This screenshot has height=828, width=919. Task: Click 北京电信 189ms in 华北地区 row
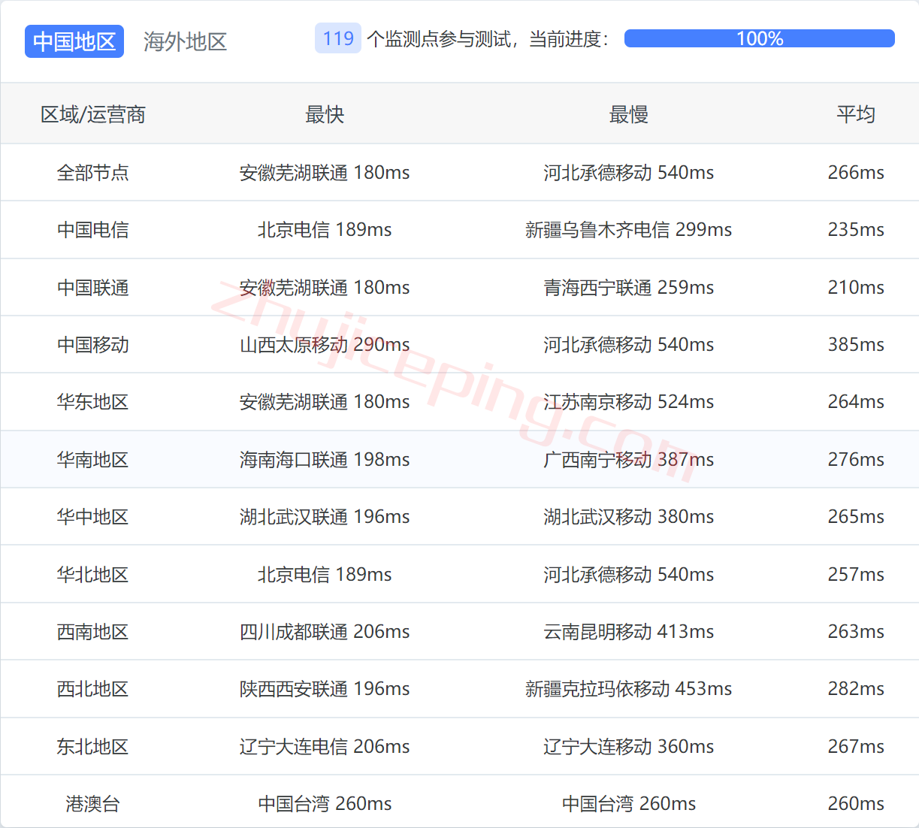325,574
